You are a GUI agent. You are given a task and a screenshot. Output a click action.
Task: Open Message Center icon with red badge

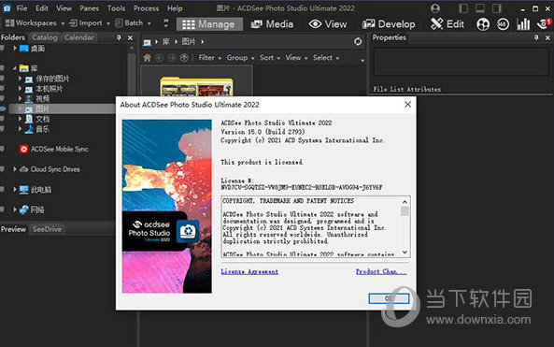[x=543, y=24]
